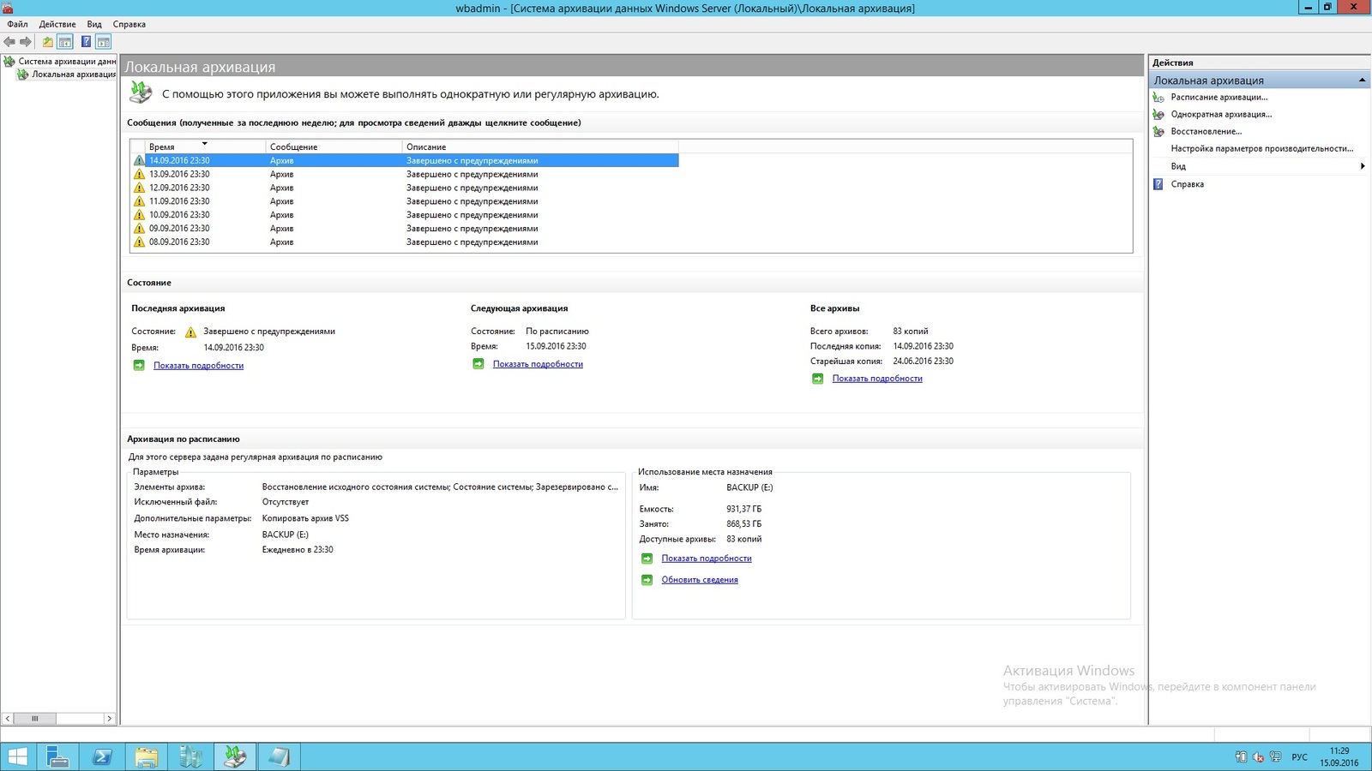Open Показать подробности under Последняя архивация
This screenshot has width=1372, height=771.
click(x=198, y=366)
